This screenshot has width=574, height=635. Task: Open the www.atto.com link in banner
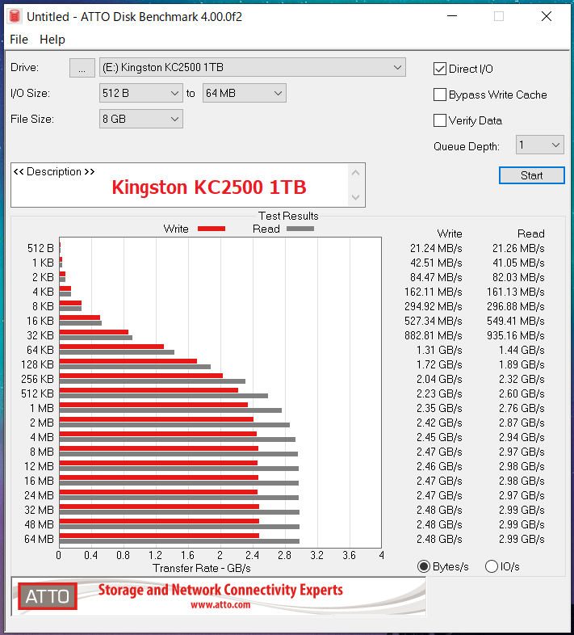(220, 605)
